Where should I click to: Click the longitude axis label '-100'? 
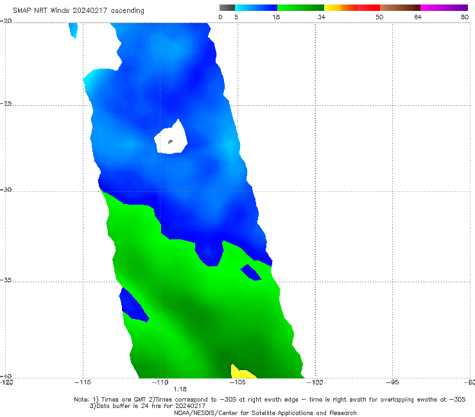click(315, 382)
